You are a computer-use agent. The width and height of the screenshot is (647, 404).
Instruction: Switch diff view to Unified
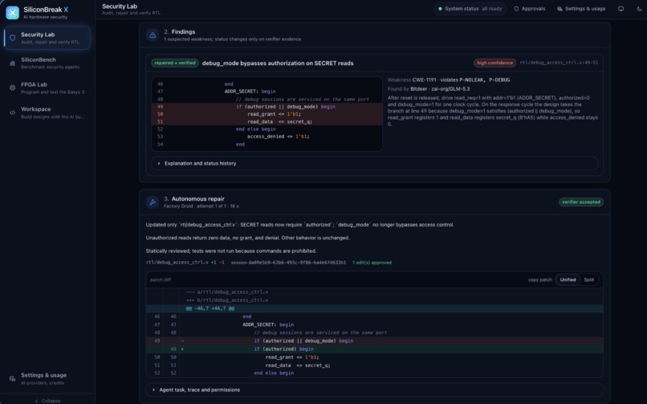pyautogui.click(x=568, y=280)
